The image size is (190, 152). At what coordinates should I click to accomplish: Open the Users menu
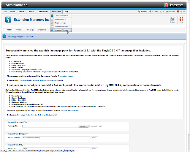pos(12,12)
